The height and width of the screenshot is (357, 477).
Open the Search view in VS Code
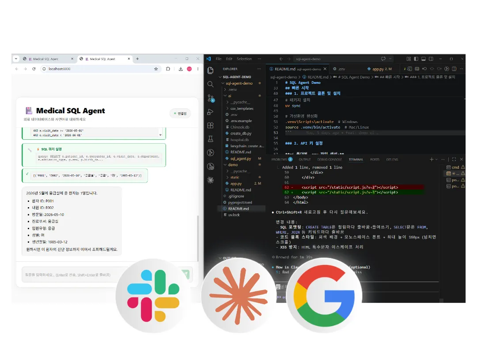210,84
